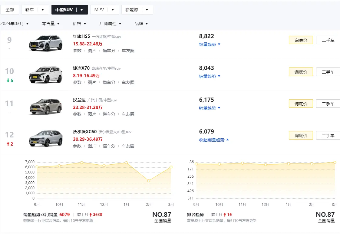The image size is (340, 234).
Task: Click sales figure 8,822
Action: [206, 36]
